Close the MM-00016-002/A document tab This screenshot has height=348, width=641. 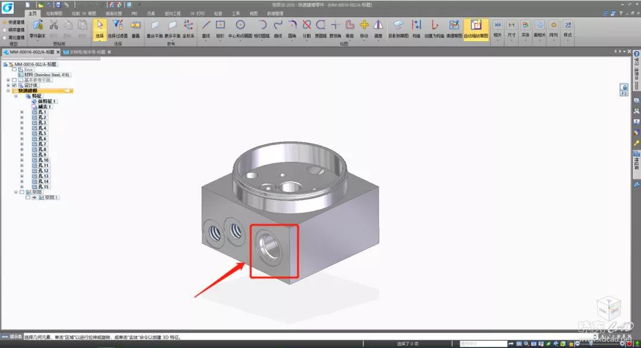(58, 52)
